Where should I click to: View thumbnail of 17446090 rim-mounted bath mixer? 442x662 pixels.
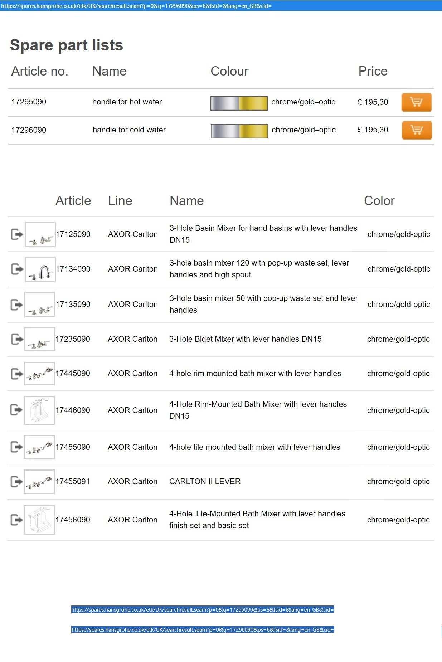point(39,410)
